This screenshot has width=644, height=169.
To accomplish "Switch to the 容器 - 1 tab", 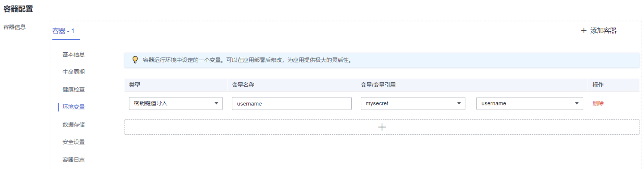I will coord(63,31).
